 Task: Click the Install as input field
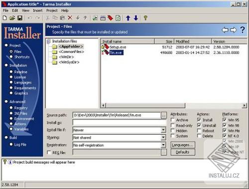[x=120, y=123]
